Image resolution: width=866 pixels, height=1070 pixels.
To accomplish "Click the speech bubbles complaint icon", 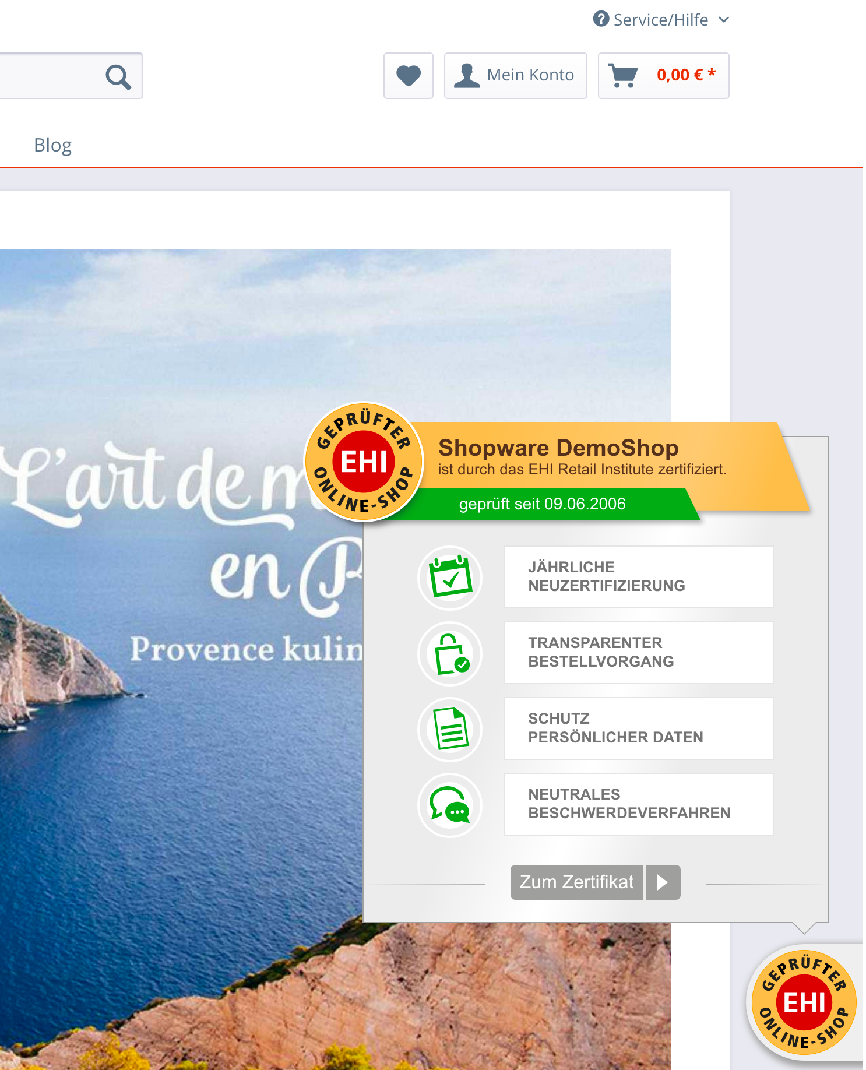I will click(450, 805).
